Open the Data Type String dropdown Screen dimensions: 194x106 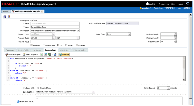click(x=129, y=34)
